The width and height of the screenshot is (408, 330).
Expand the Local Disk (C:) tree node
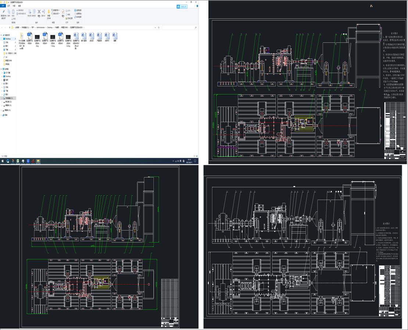click(x=2, y=98)
